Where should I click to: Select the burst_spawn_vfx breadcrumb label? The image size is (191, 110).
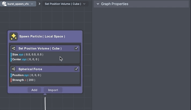coord(18,4)
